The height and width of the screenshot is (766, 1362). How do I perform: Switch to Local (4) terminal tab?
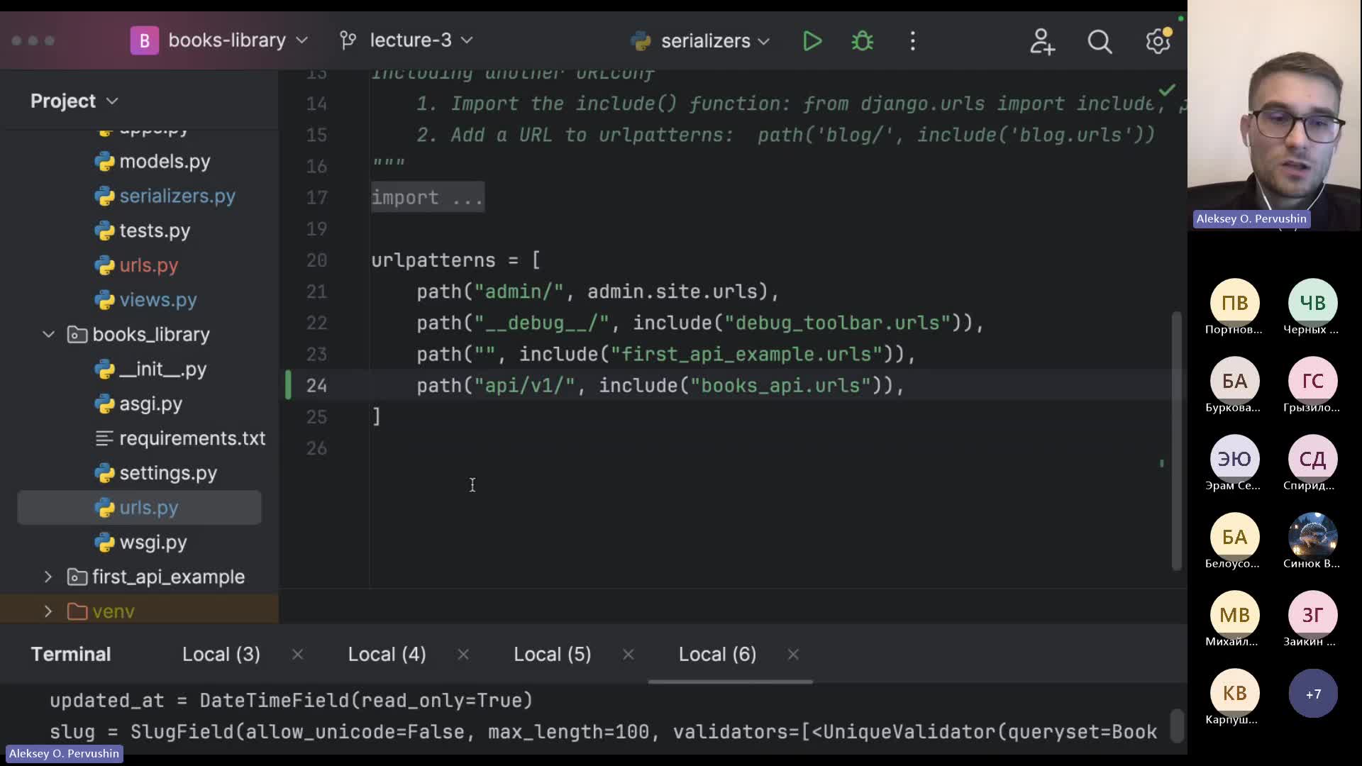pyautogui.click(x=387, y=654)
